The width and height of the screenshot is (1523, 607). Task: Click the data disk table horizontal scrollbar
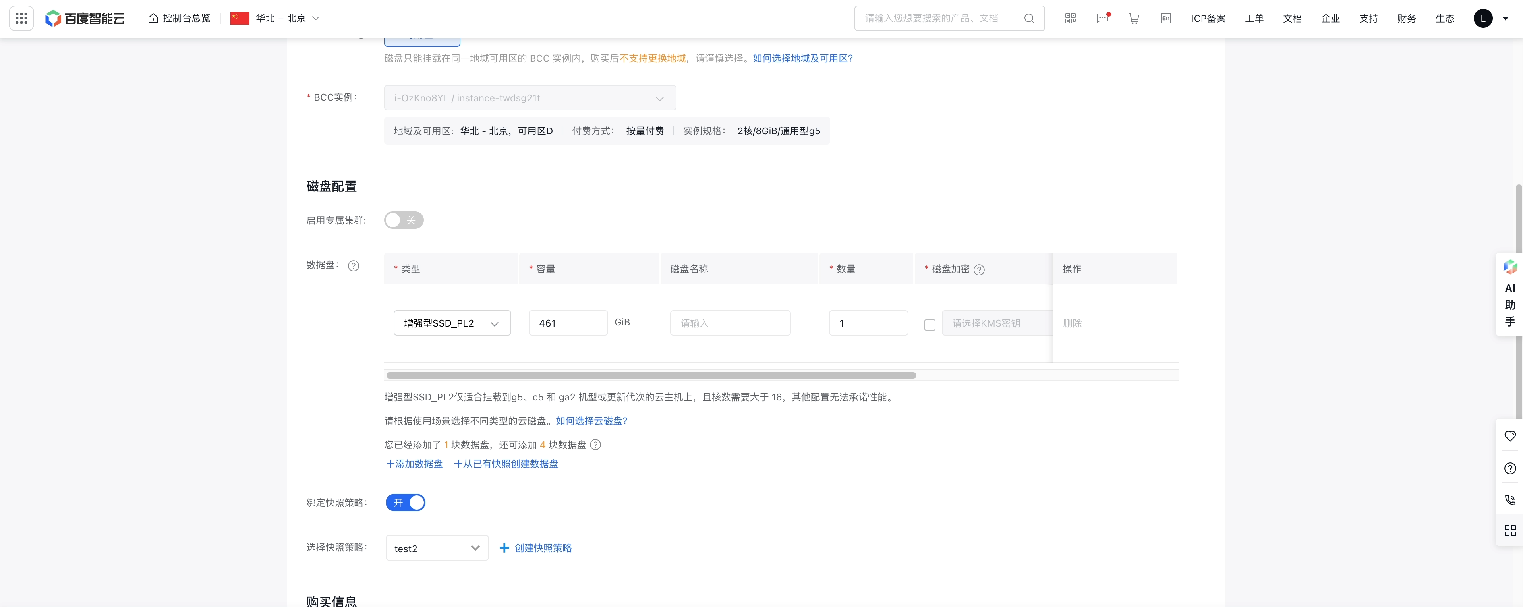point(651,375)
